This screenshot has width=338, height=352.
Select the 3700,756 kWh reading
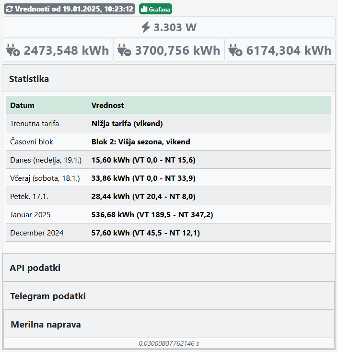point(177,50)
